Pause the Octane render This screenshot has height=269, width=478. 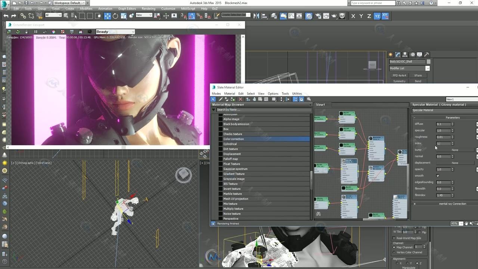(x=36, y=32)
